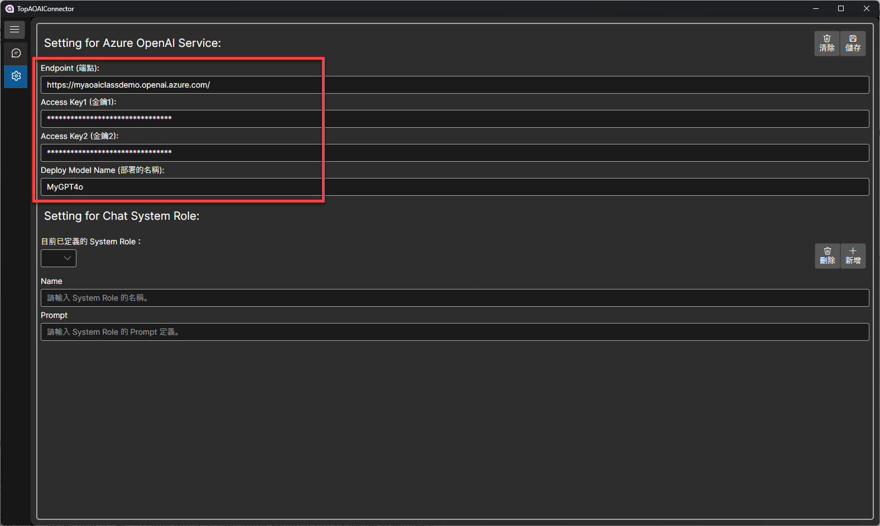Open the settings gear page
Image resolution: width=880 pixels, height=526 pixels.
[x=16, y=76]
